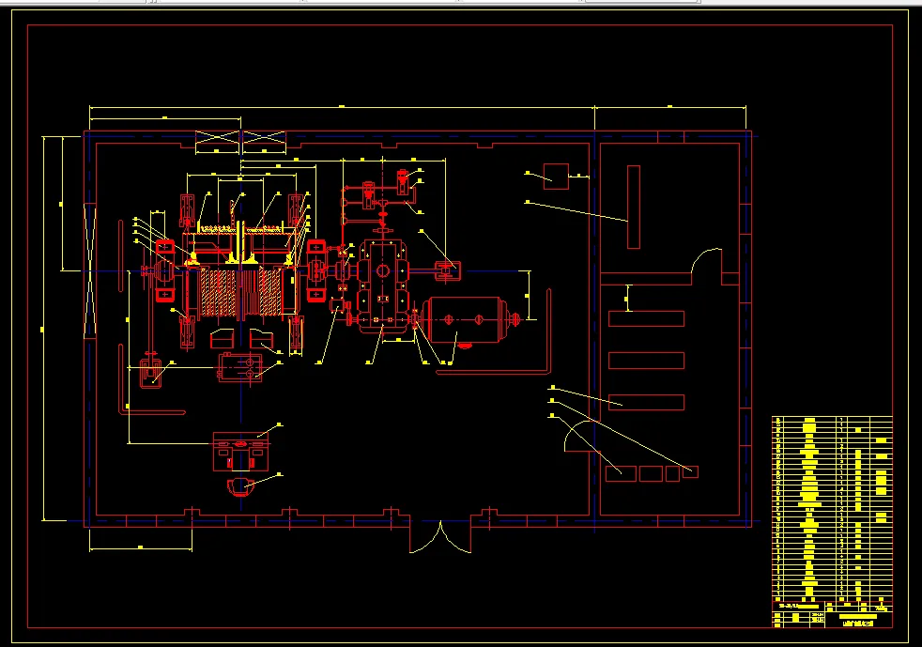Screen dimensions: 922x647
Task: Select the operator control console below the drum
Action: click(240, 451)
